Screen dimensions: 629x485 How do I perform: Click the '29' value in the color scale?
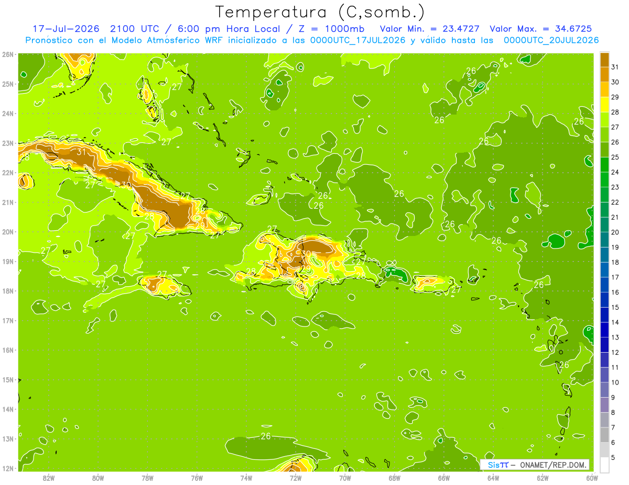coord(615,97)
